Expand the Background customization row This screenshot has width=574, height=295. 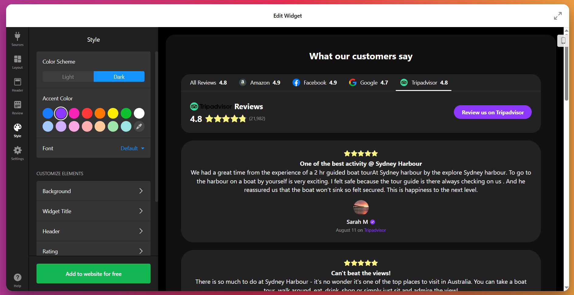point(93,191)
